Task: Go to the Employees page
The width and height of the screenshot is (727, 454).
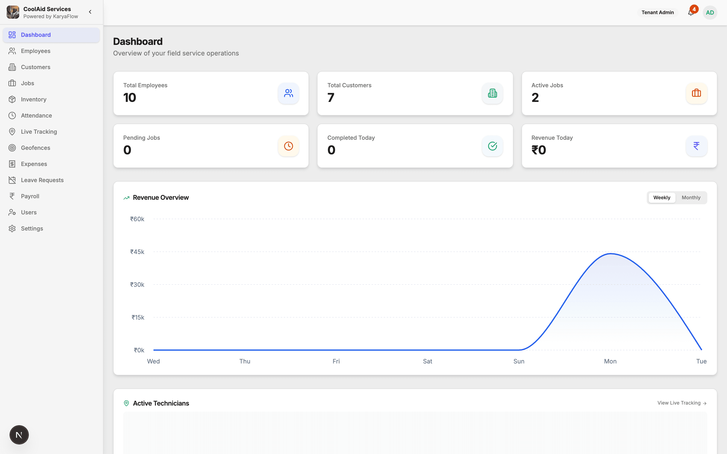Action: pyautogui.click(x=51, y=51)
